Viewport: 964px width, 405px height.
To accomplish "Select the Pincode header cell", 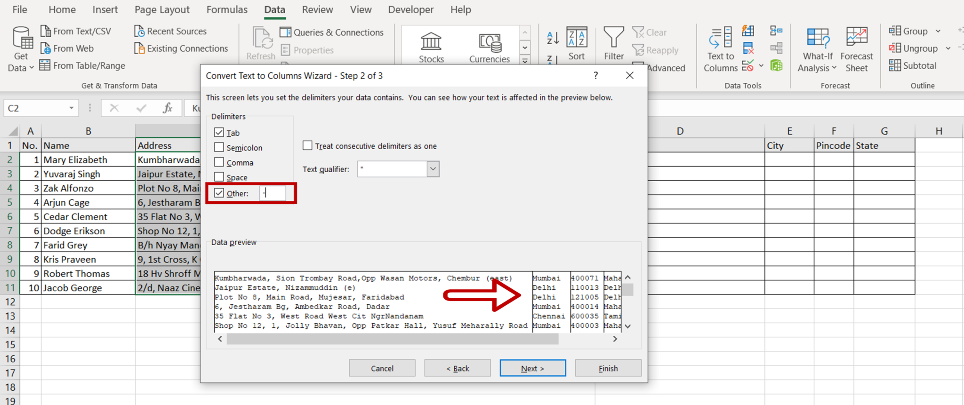I will tap(833, 145).
